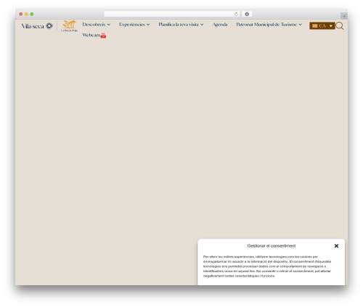Open the search magnifier icon
The width and height of the screenshot is (363, 307).
(x=340, y=26)
